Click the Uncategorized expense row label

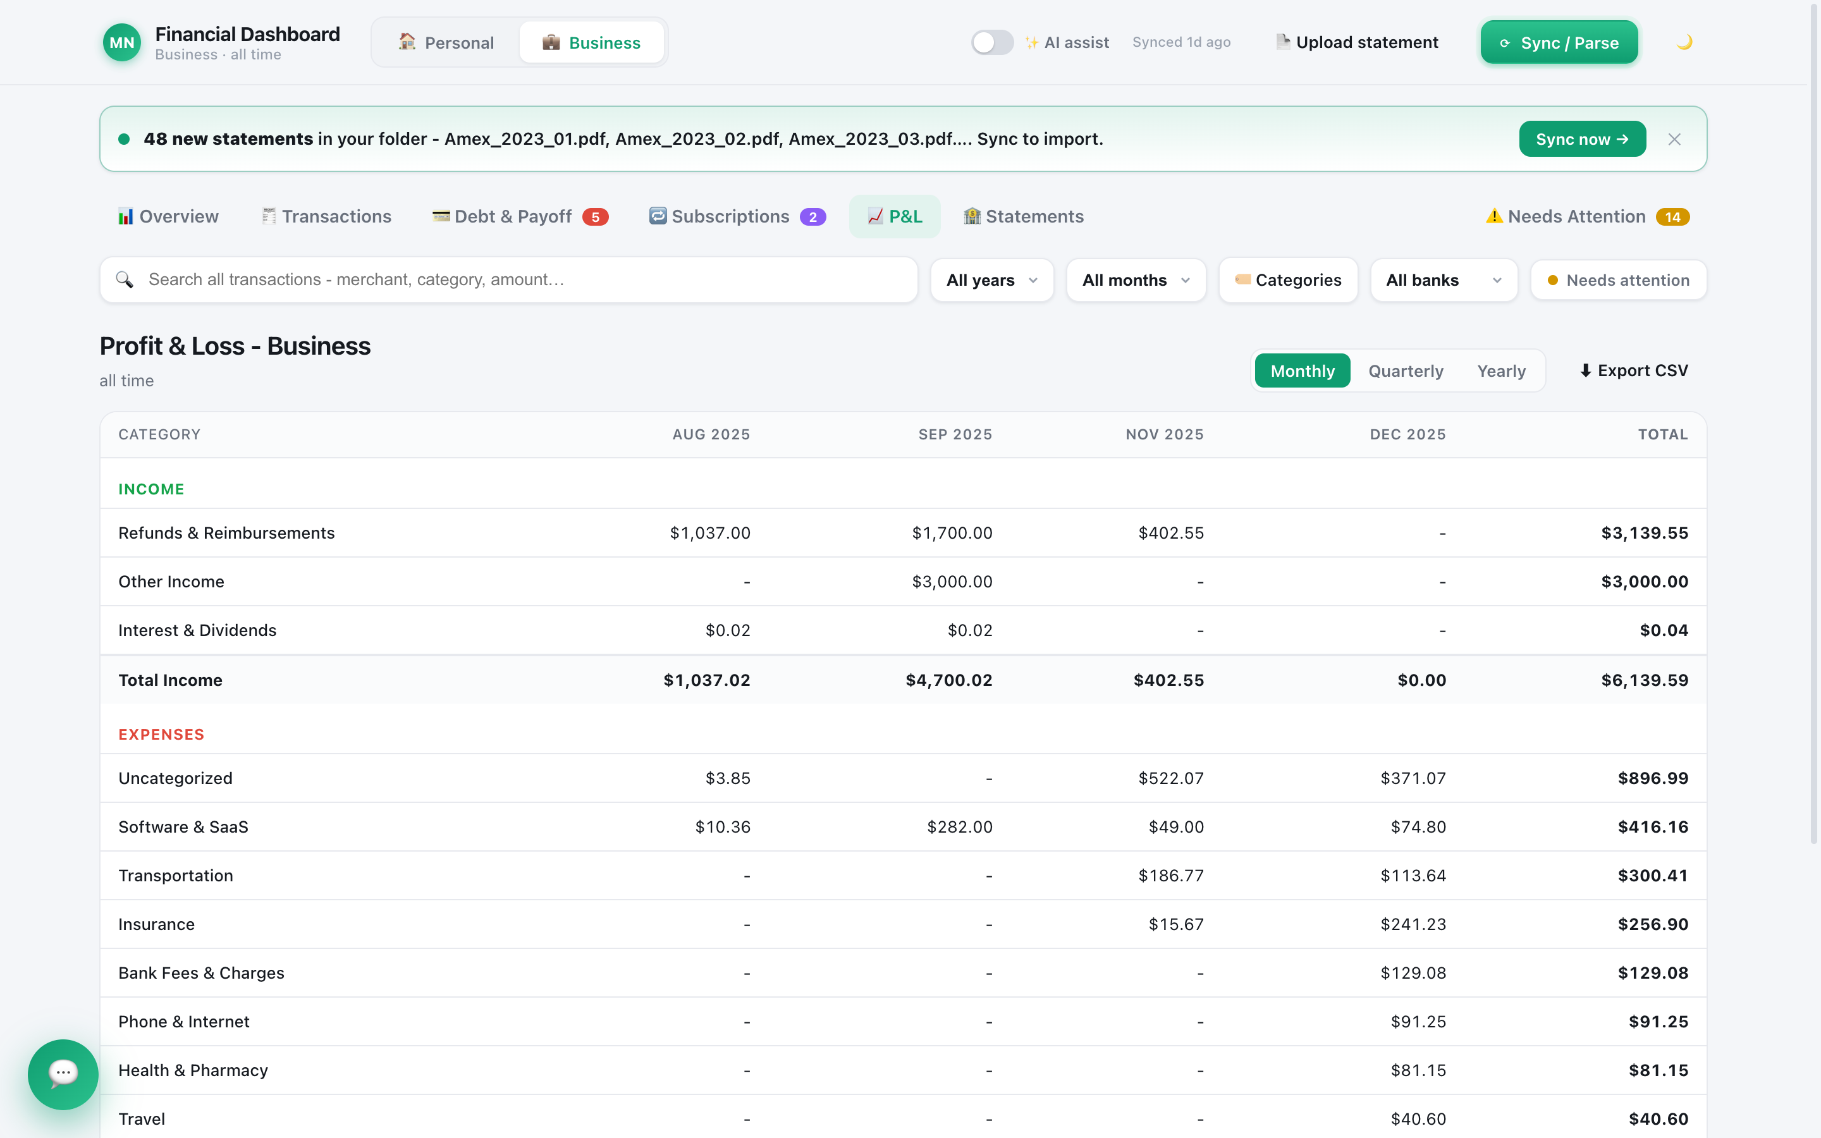175,778
